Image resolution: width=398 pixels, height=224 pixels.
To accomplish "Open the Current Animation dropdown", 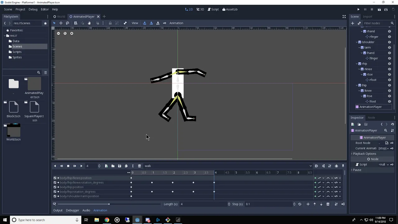I will pyautogui.click(x=384, y=148).
